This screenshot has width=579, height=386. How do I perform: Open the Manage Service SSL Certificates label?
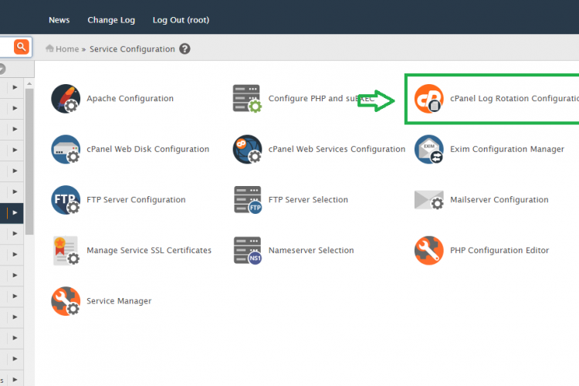(149, 250)
